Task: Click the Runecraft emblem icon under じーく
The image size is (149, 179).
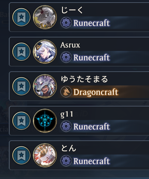Action: pos(66,23)
